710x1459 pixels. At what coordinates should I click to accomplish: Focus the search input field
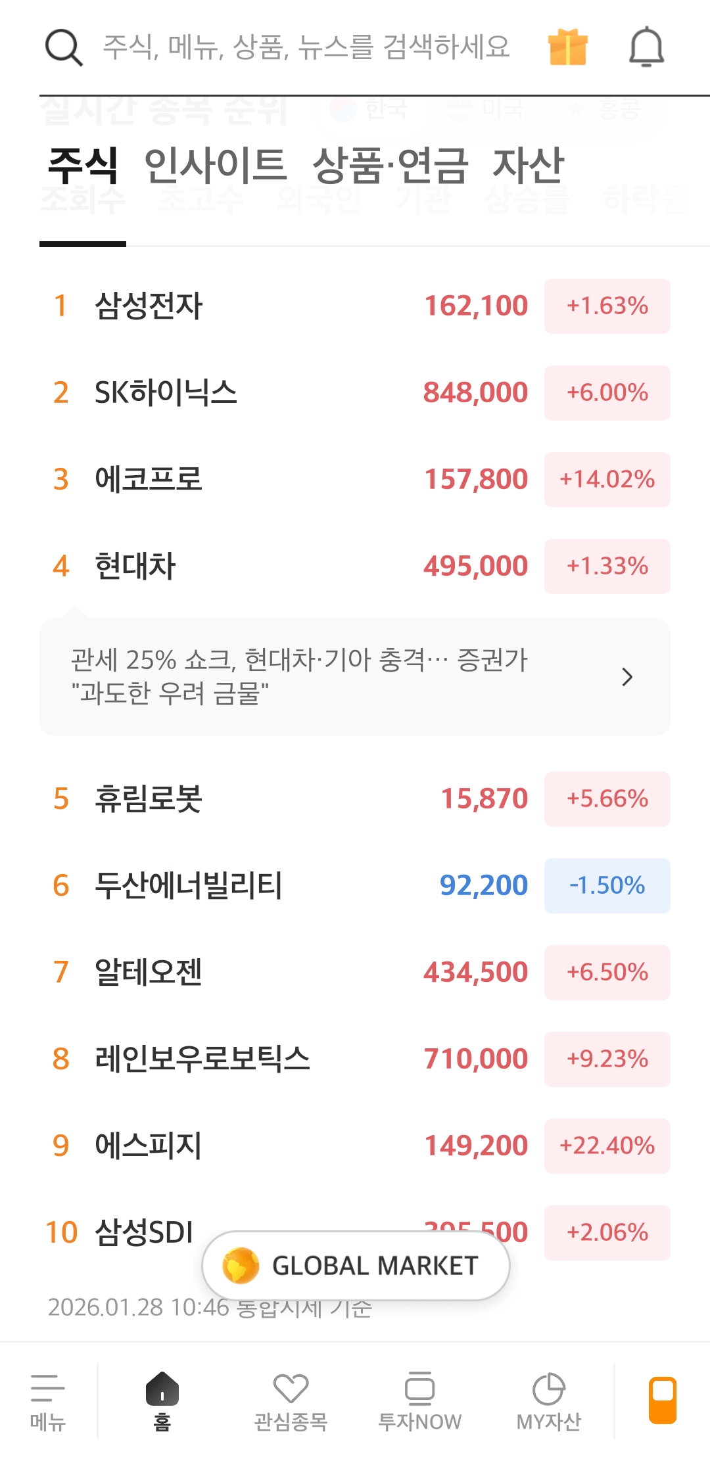click(x=306, y=47)
